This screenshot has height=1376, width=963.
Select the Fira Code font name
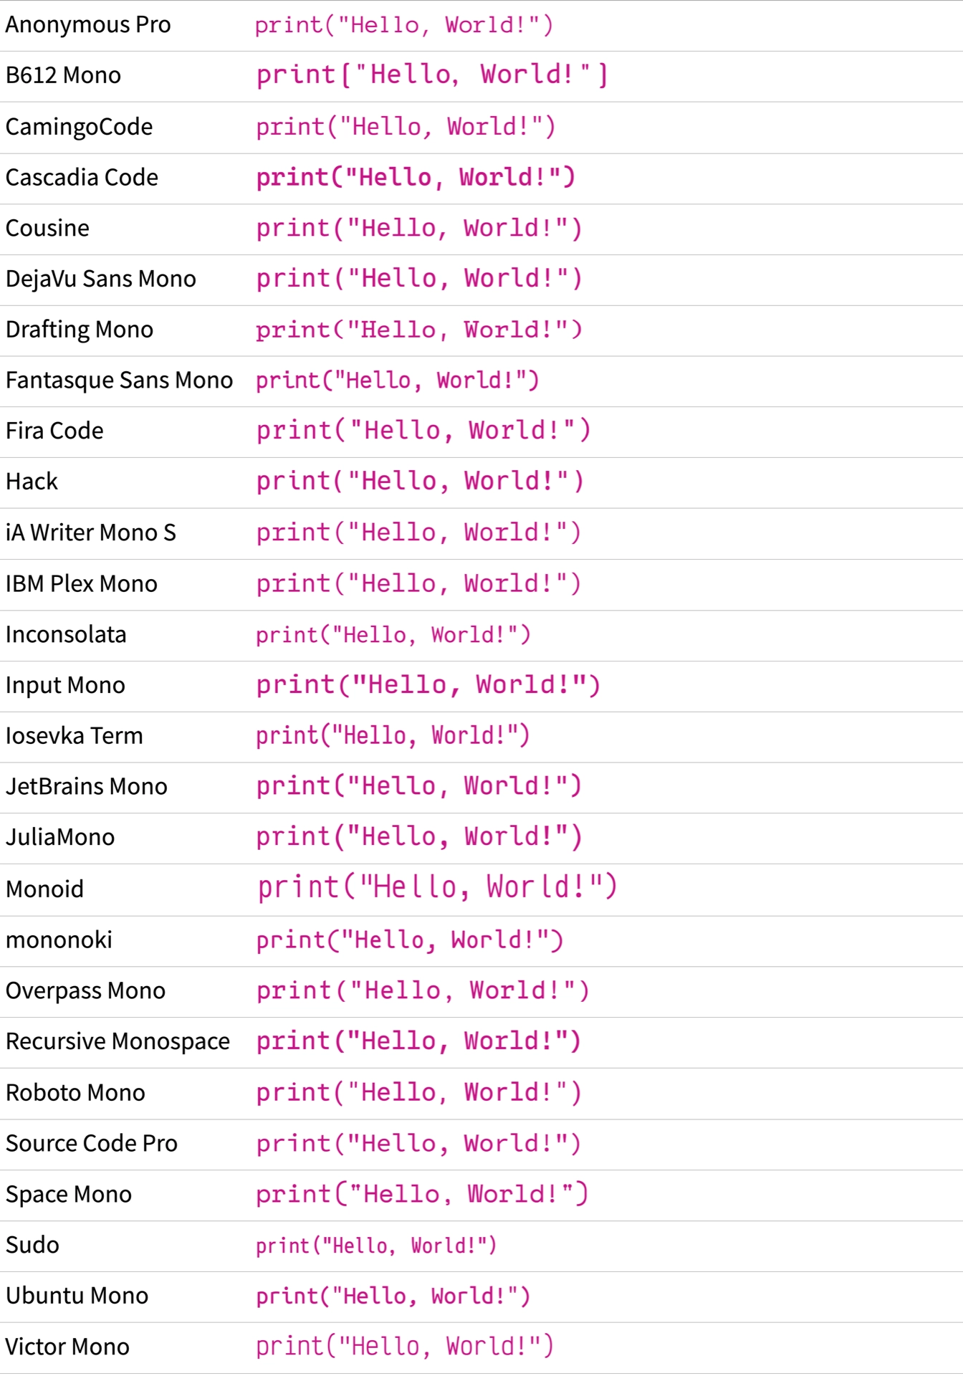point(54,431)
